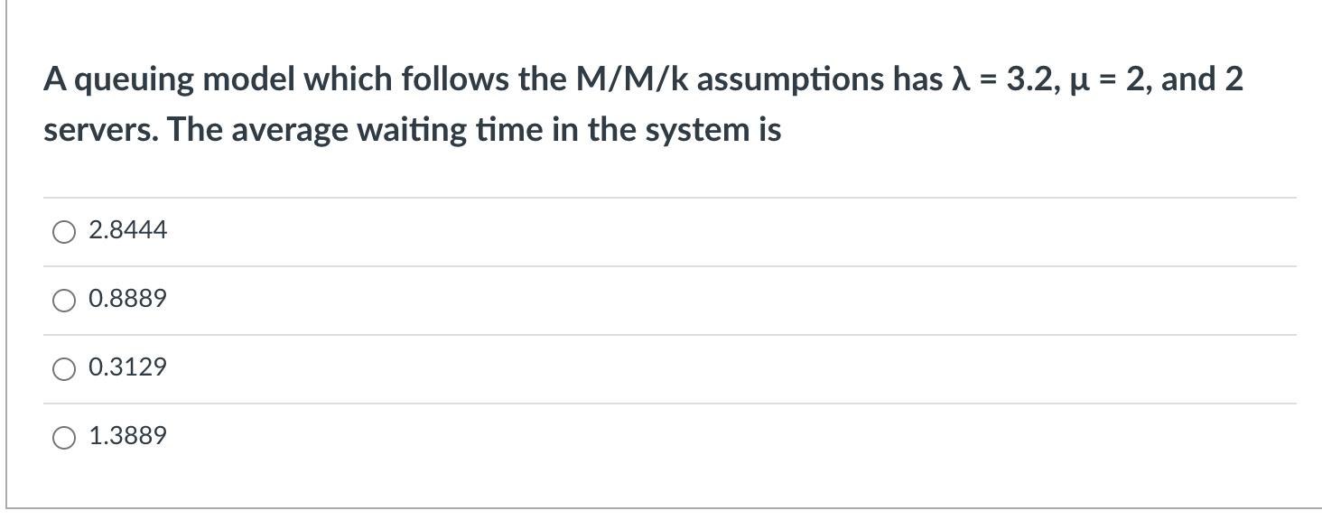Click the text label 1.3889

[128, 436]
